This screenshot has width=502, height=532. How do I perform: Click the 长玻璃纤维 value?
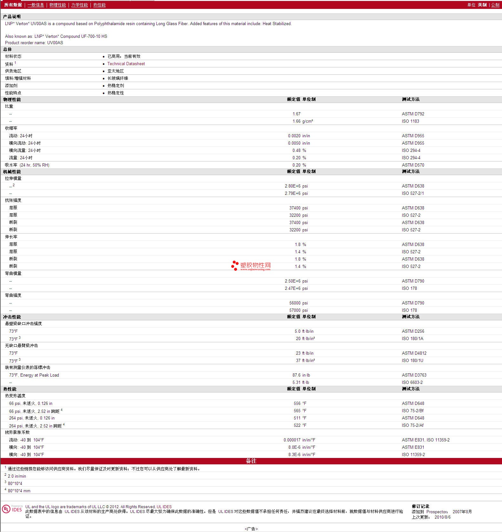tap(118, 78)
